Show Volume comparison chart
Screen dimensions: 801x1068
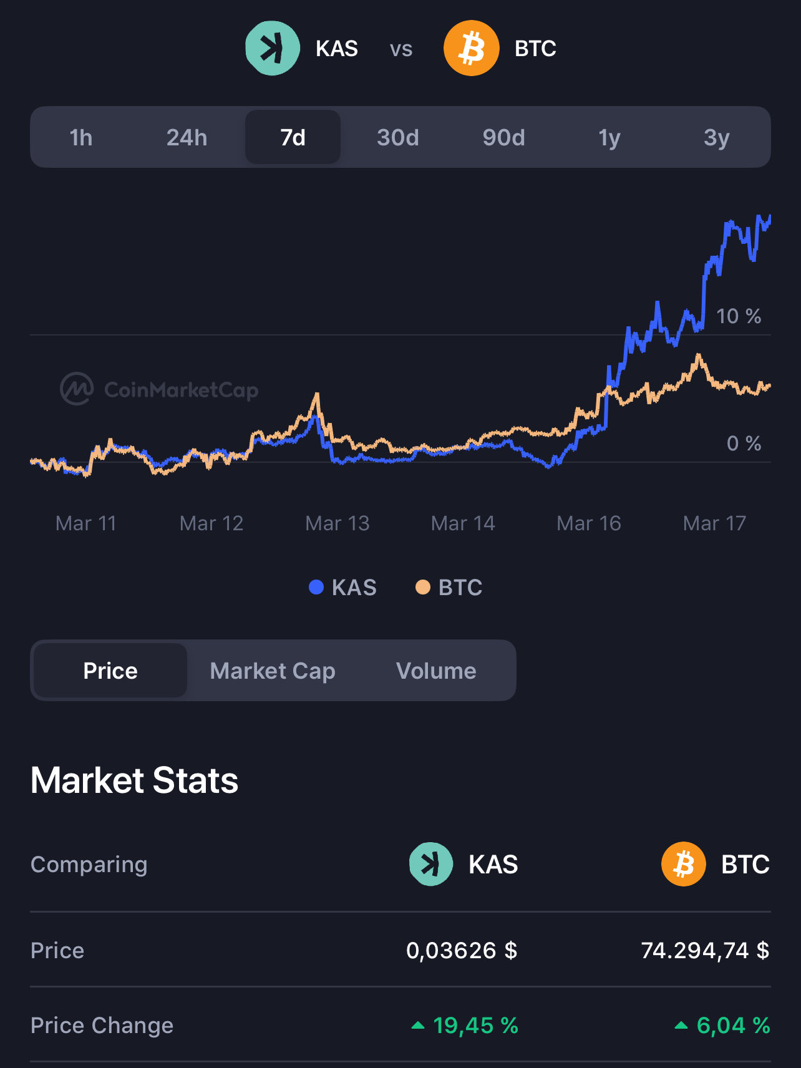pyautogui.click(x=436, y=671)
